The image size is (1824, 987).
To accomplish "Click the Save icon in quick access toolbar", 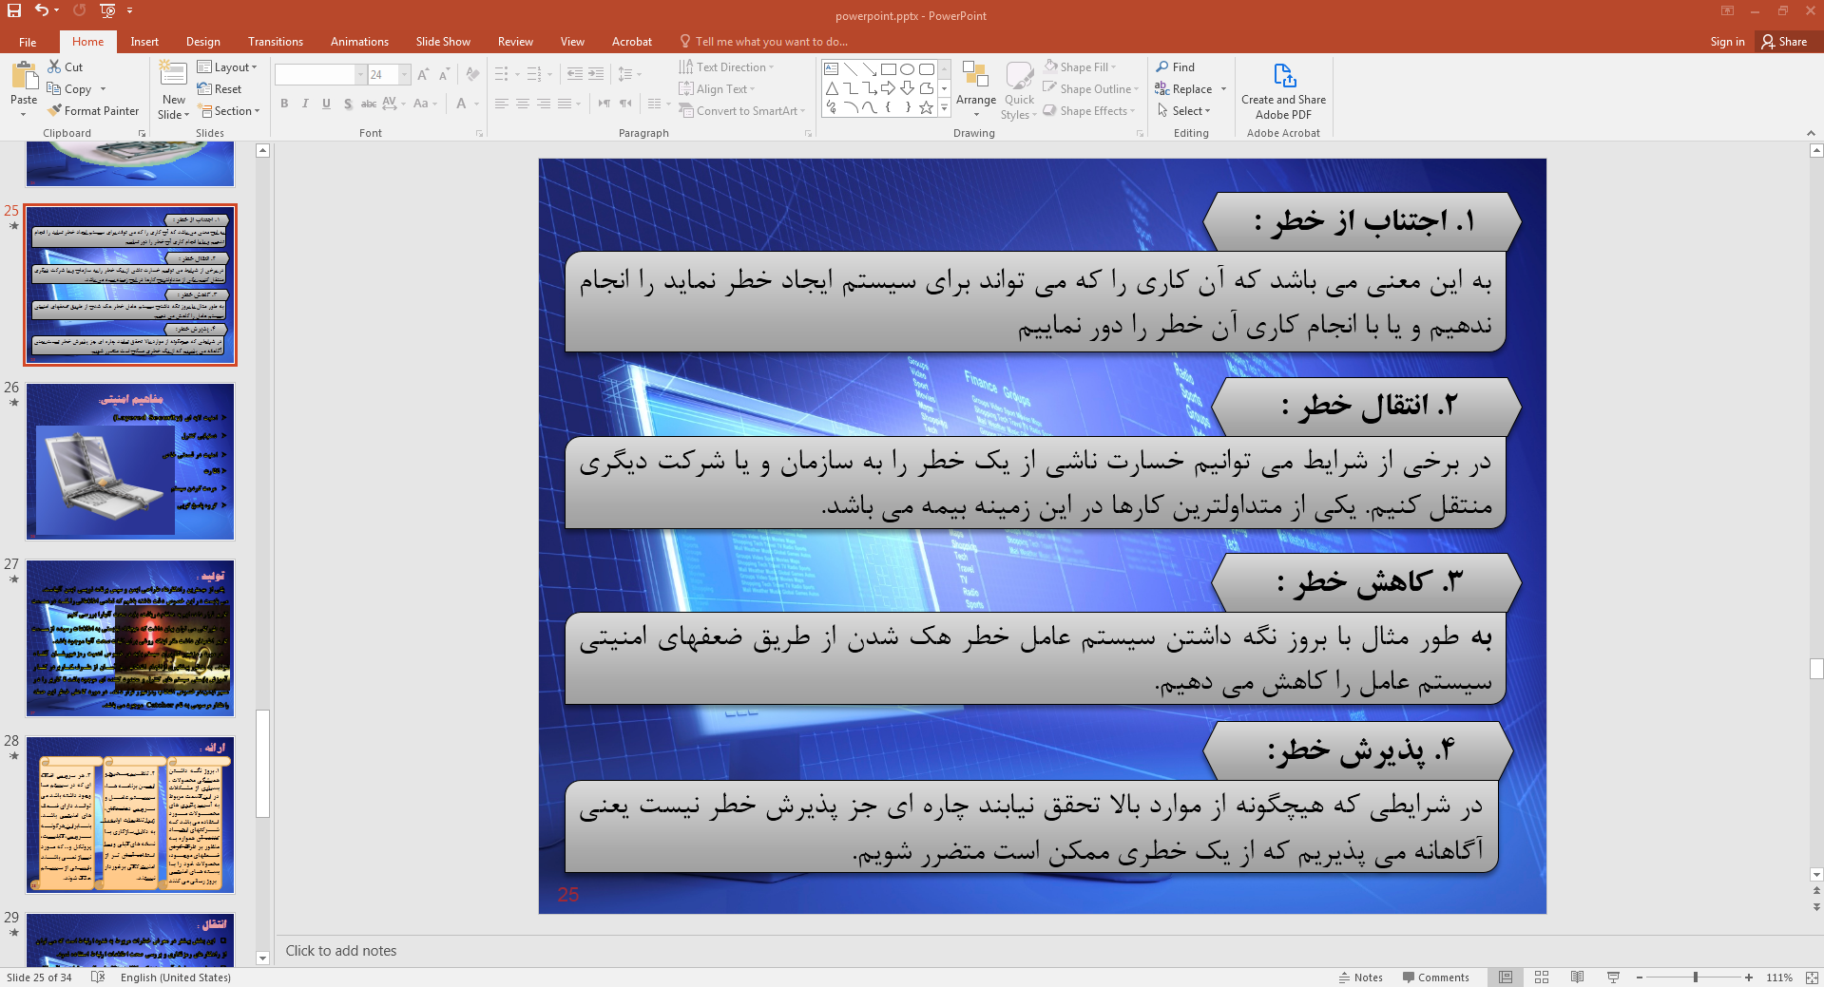I will click(14, 10).
